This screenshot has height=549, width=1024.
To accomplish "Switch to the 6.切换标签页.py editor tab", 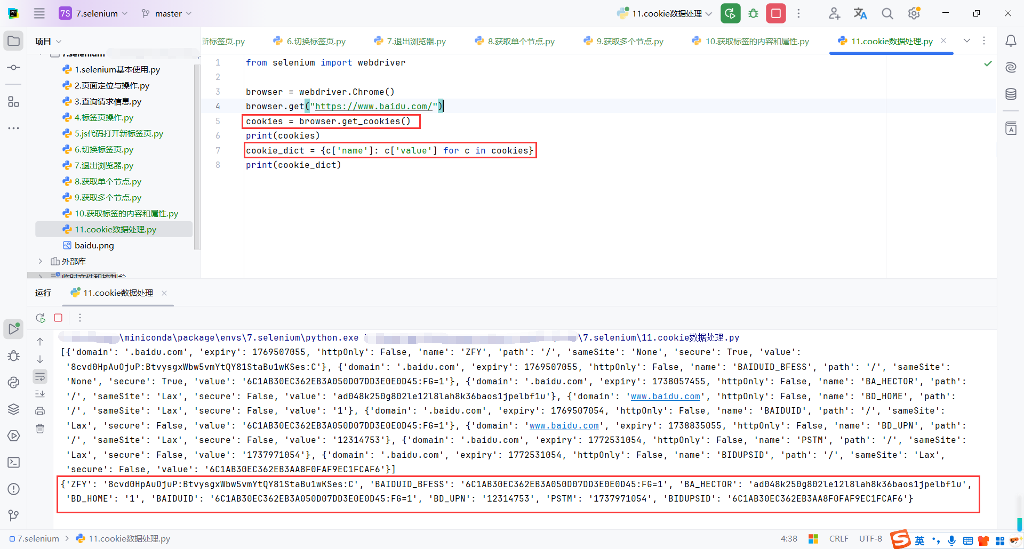I will tap(309, 41).
